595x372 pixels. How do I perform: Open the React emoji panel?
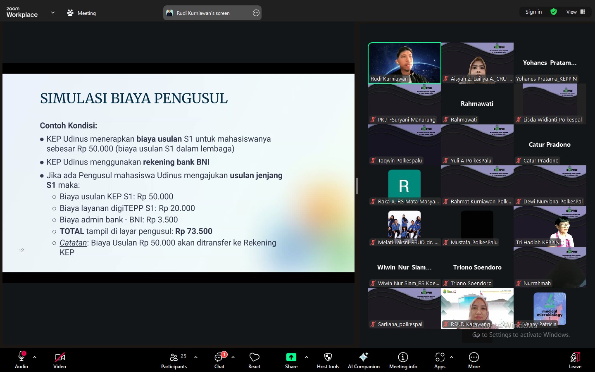coord(254,360)
